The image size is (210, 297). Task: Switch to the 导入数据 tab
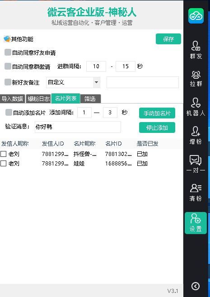click(x=13, y=99)
